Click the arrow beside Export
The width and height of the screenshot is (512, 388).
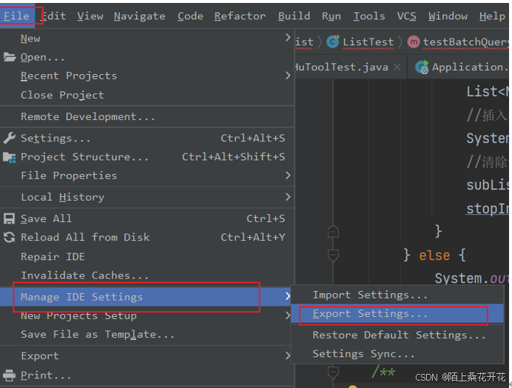click(x=288, y=355)
